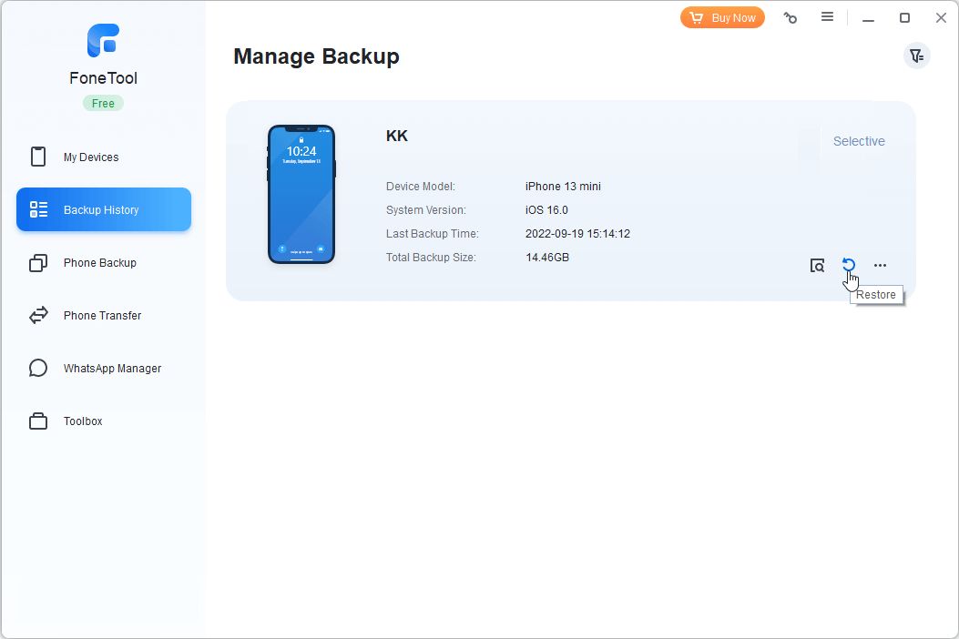The width and height of the screenshot is (959, 639).
Task: Click the iPhone 13 mini thumbnail
Action: click(x=301, y=195)
